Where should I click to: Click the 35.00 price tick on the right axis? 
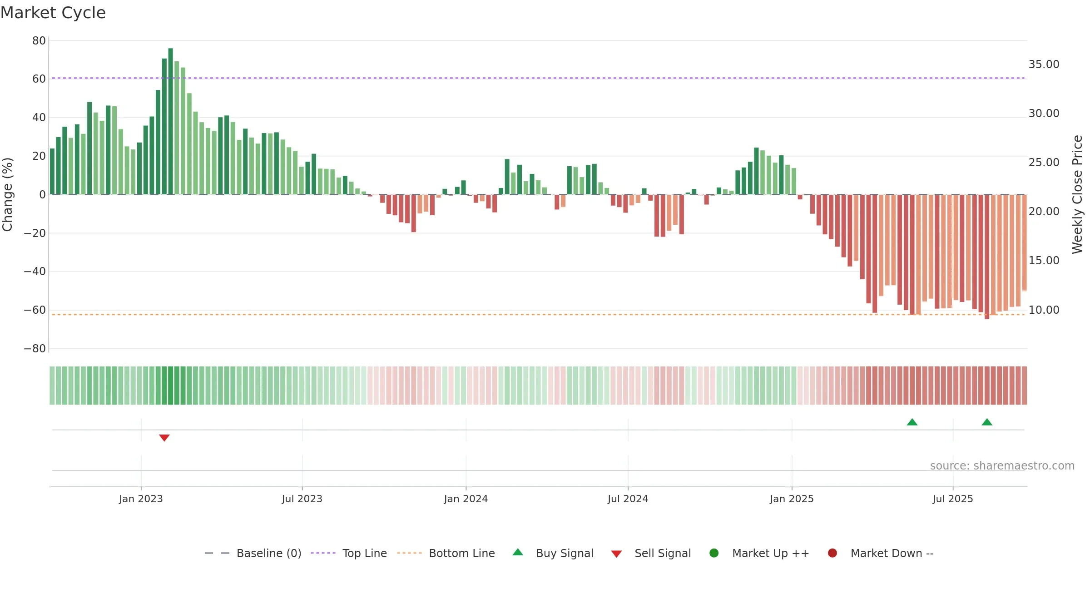click(x=1044, y=64)
